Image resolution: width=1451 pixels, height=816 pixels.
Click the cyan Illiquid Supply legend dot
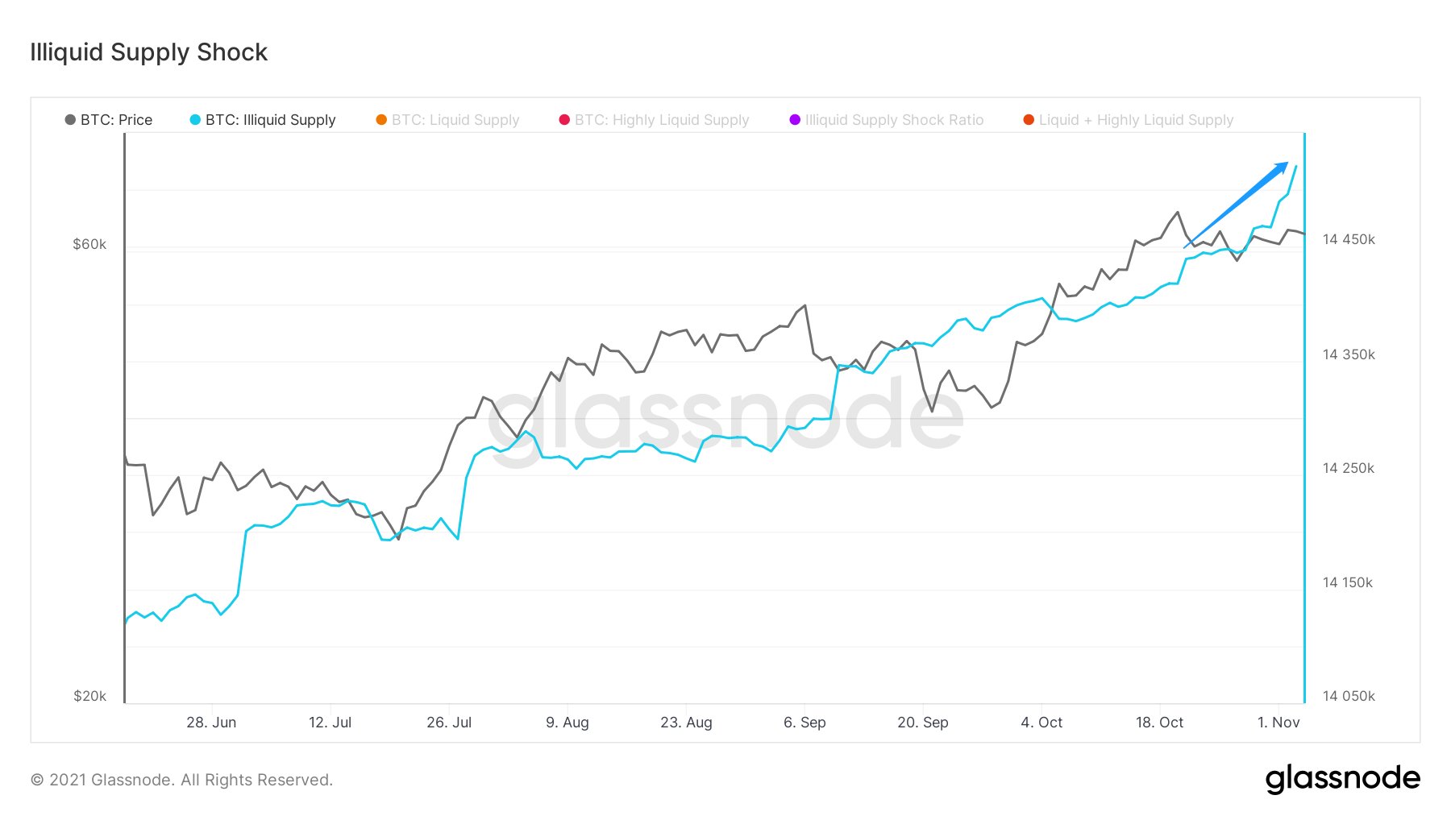click(x=195, y=120)
